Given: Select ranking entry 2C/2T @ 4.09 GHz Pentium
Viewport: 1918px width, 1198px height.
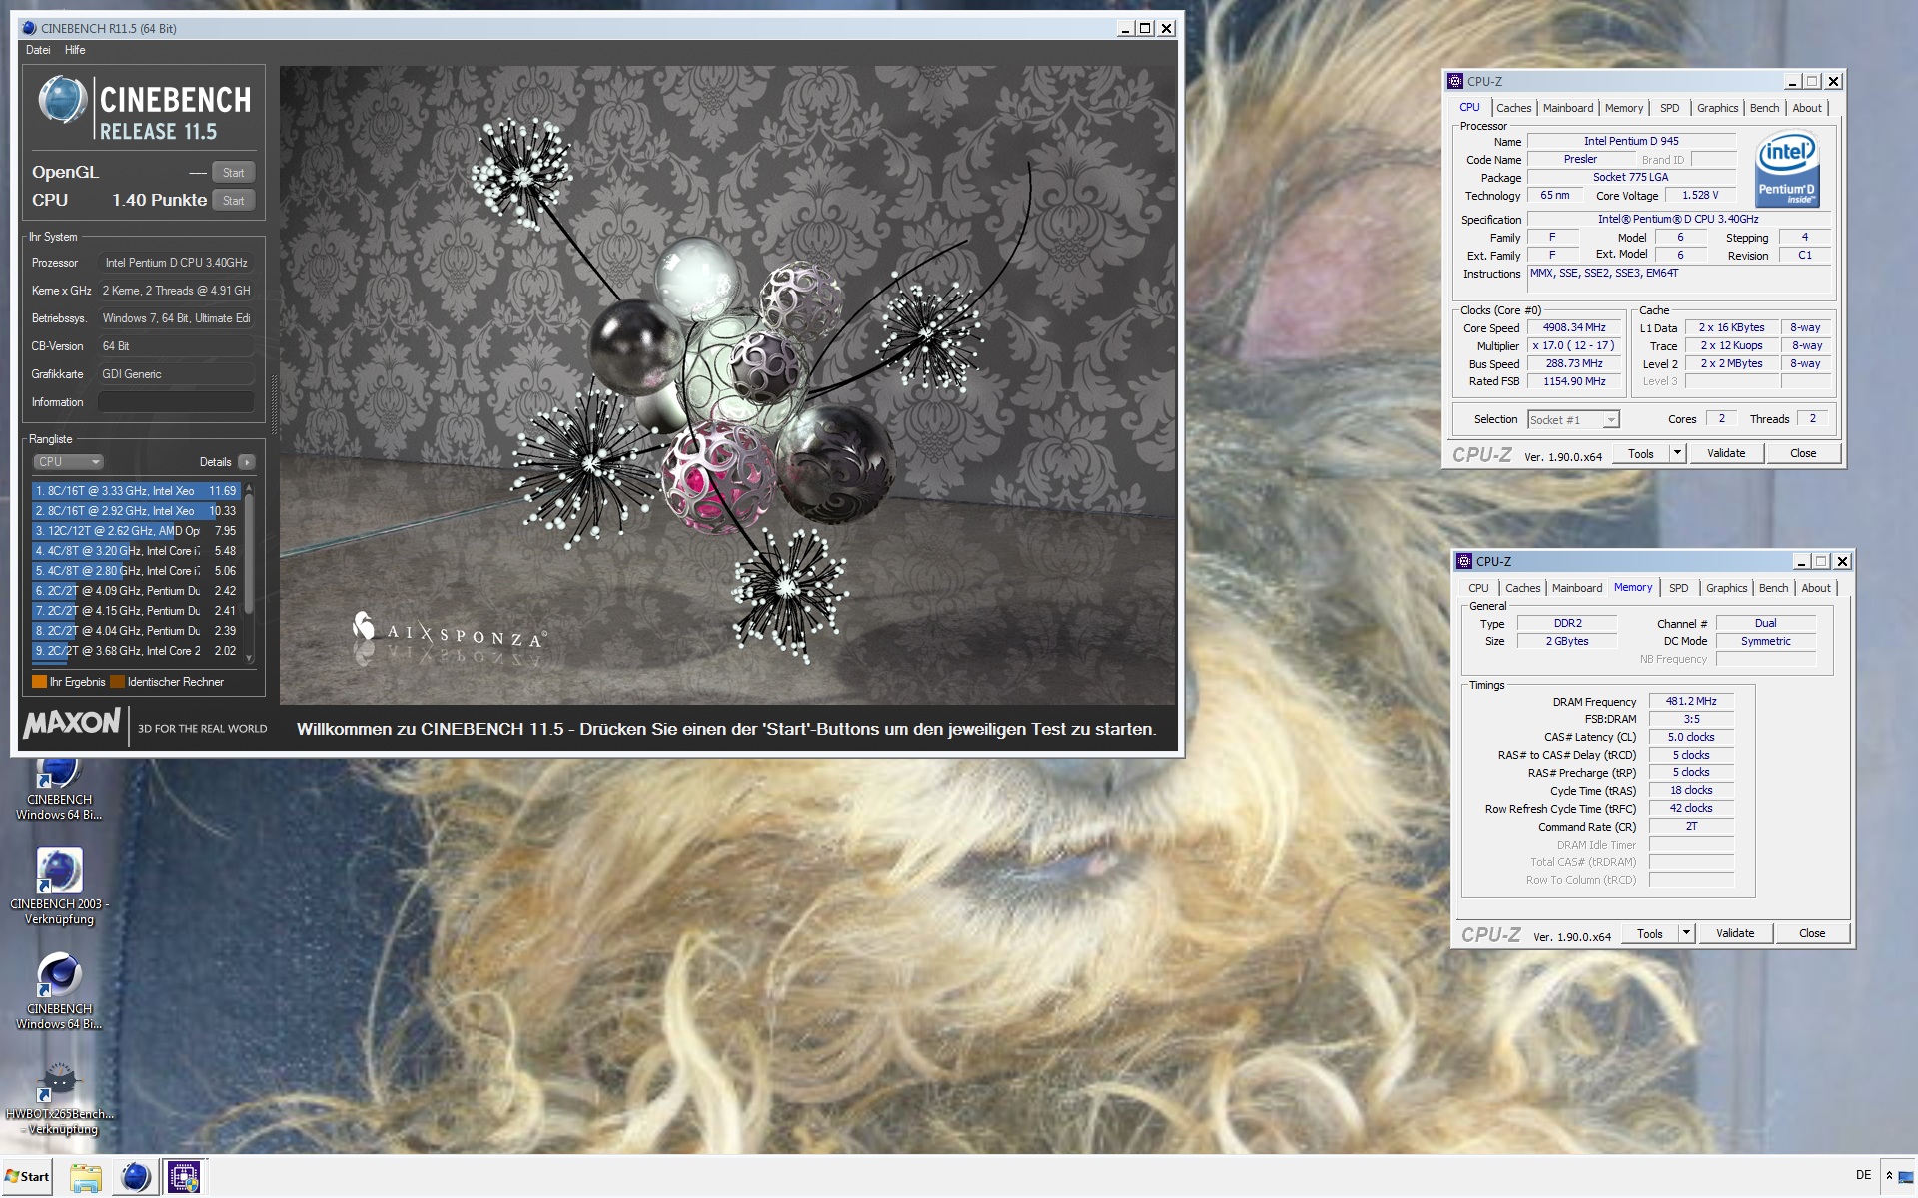Looking at the screenshot, I should tap(136, 591).
